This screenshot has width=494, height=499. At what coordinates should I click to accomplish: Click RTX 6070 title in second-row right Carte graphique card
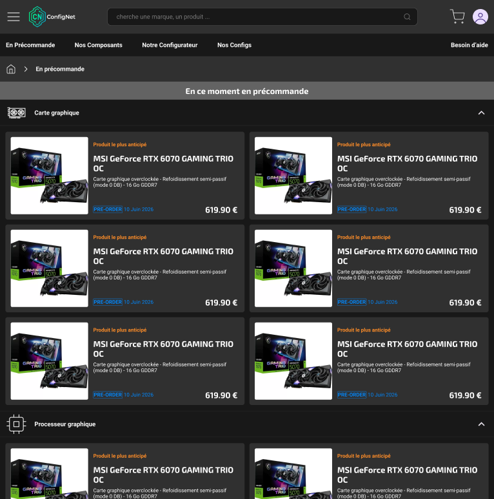(x=408, y=256)
